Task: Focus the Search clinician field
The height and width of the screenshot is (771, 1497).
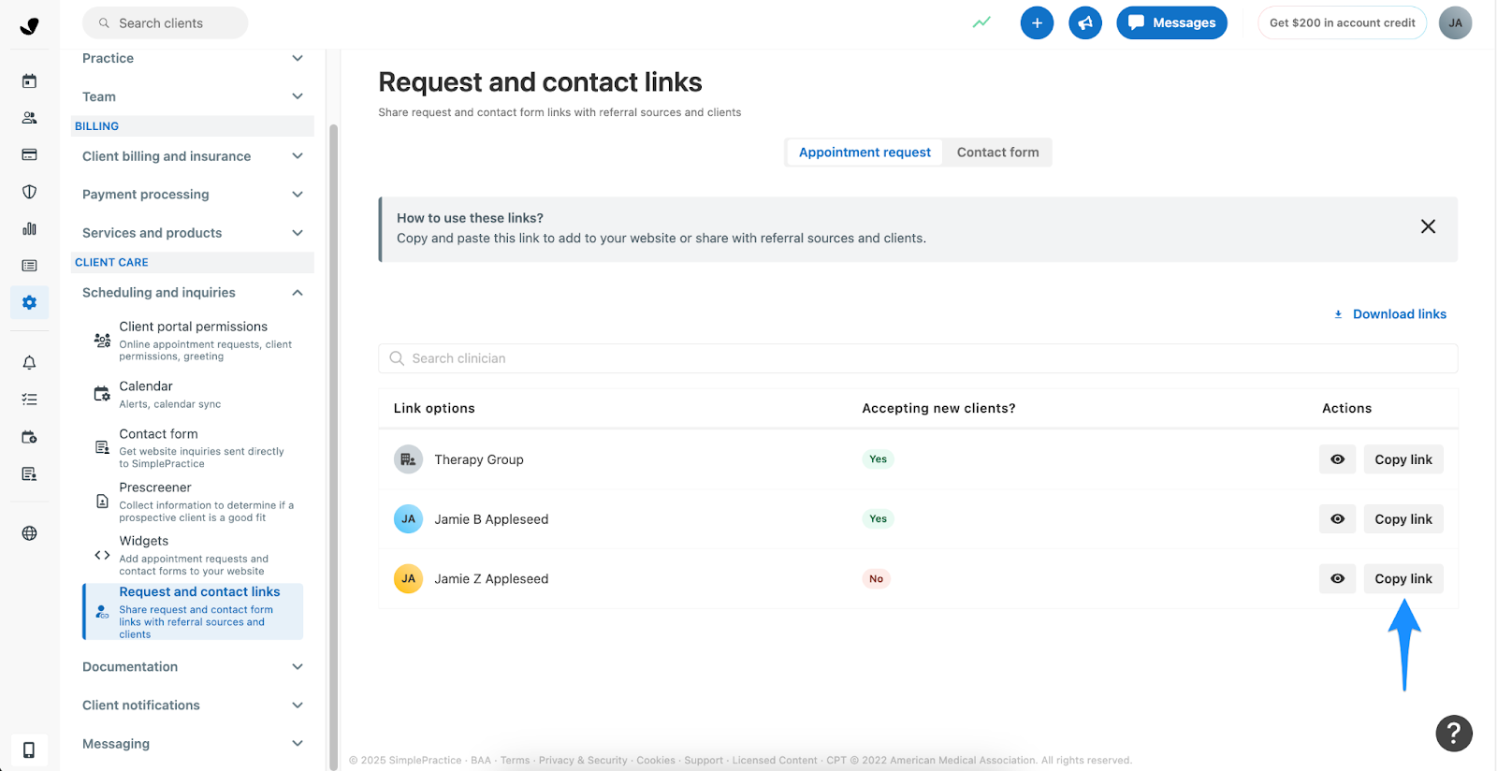Action: coord(918,358)
